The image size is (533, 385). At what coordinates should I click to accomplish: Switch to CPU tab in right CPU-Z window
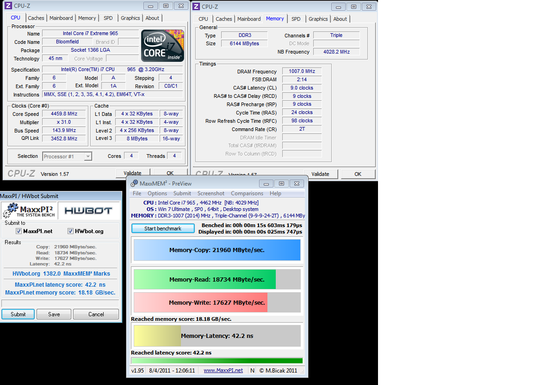(x=203, y=19)
